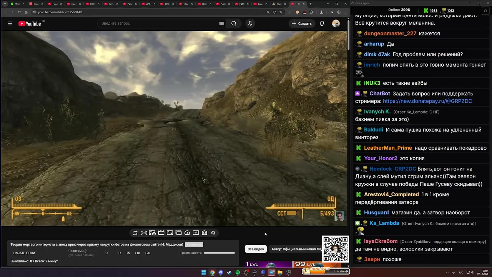Reload the page in Chrome
This screenshot has height=277, width=492.
(x=19, y=12)
